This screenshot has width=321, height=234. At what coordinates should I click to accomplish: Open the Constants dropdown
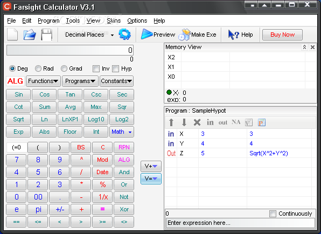[116, 81]
